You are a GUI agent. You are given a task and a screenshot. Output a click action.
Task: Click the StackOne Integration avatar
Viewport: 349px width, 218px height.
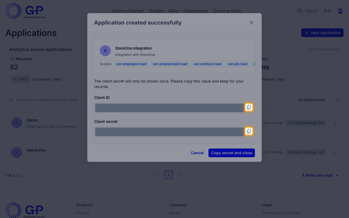(x=105, y=51)
